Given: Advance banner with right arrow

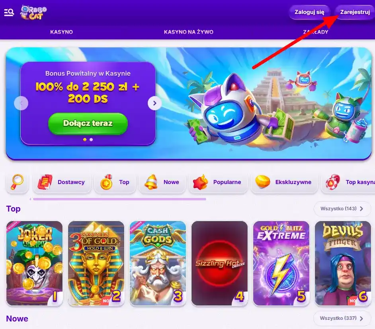Looking at the screenshot, I should 155,103.
